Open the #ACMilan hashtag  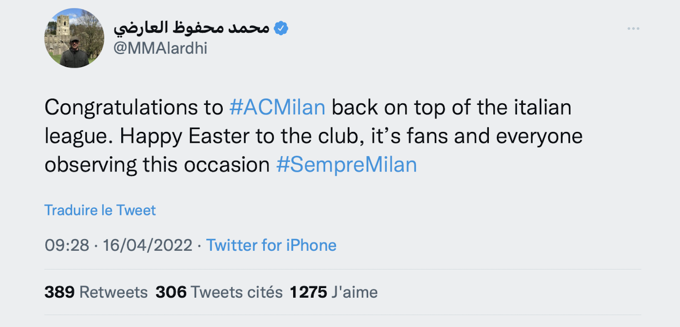(x=277, y=107)
